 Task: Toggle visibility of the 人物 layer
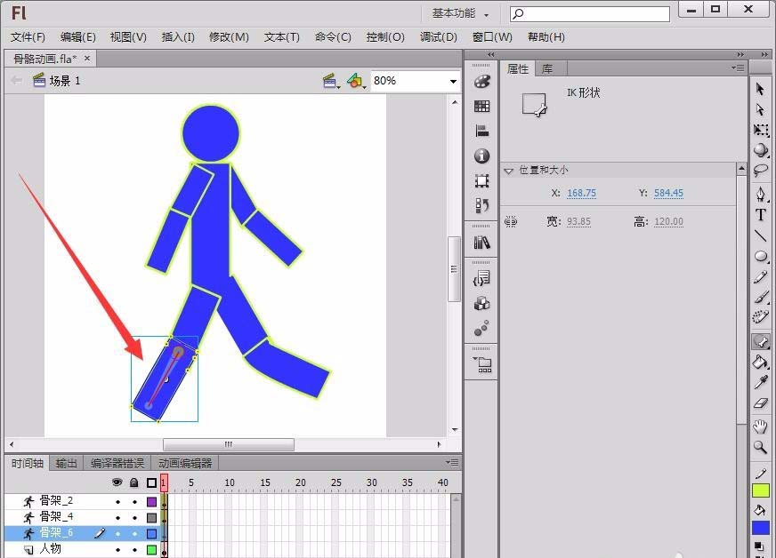pyautogui.click(x=116, y=547)
